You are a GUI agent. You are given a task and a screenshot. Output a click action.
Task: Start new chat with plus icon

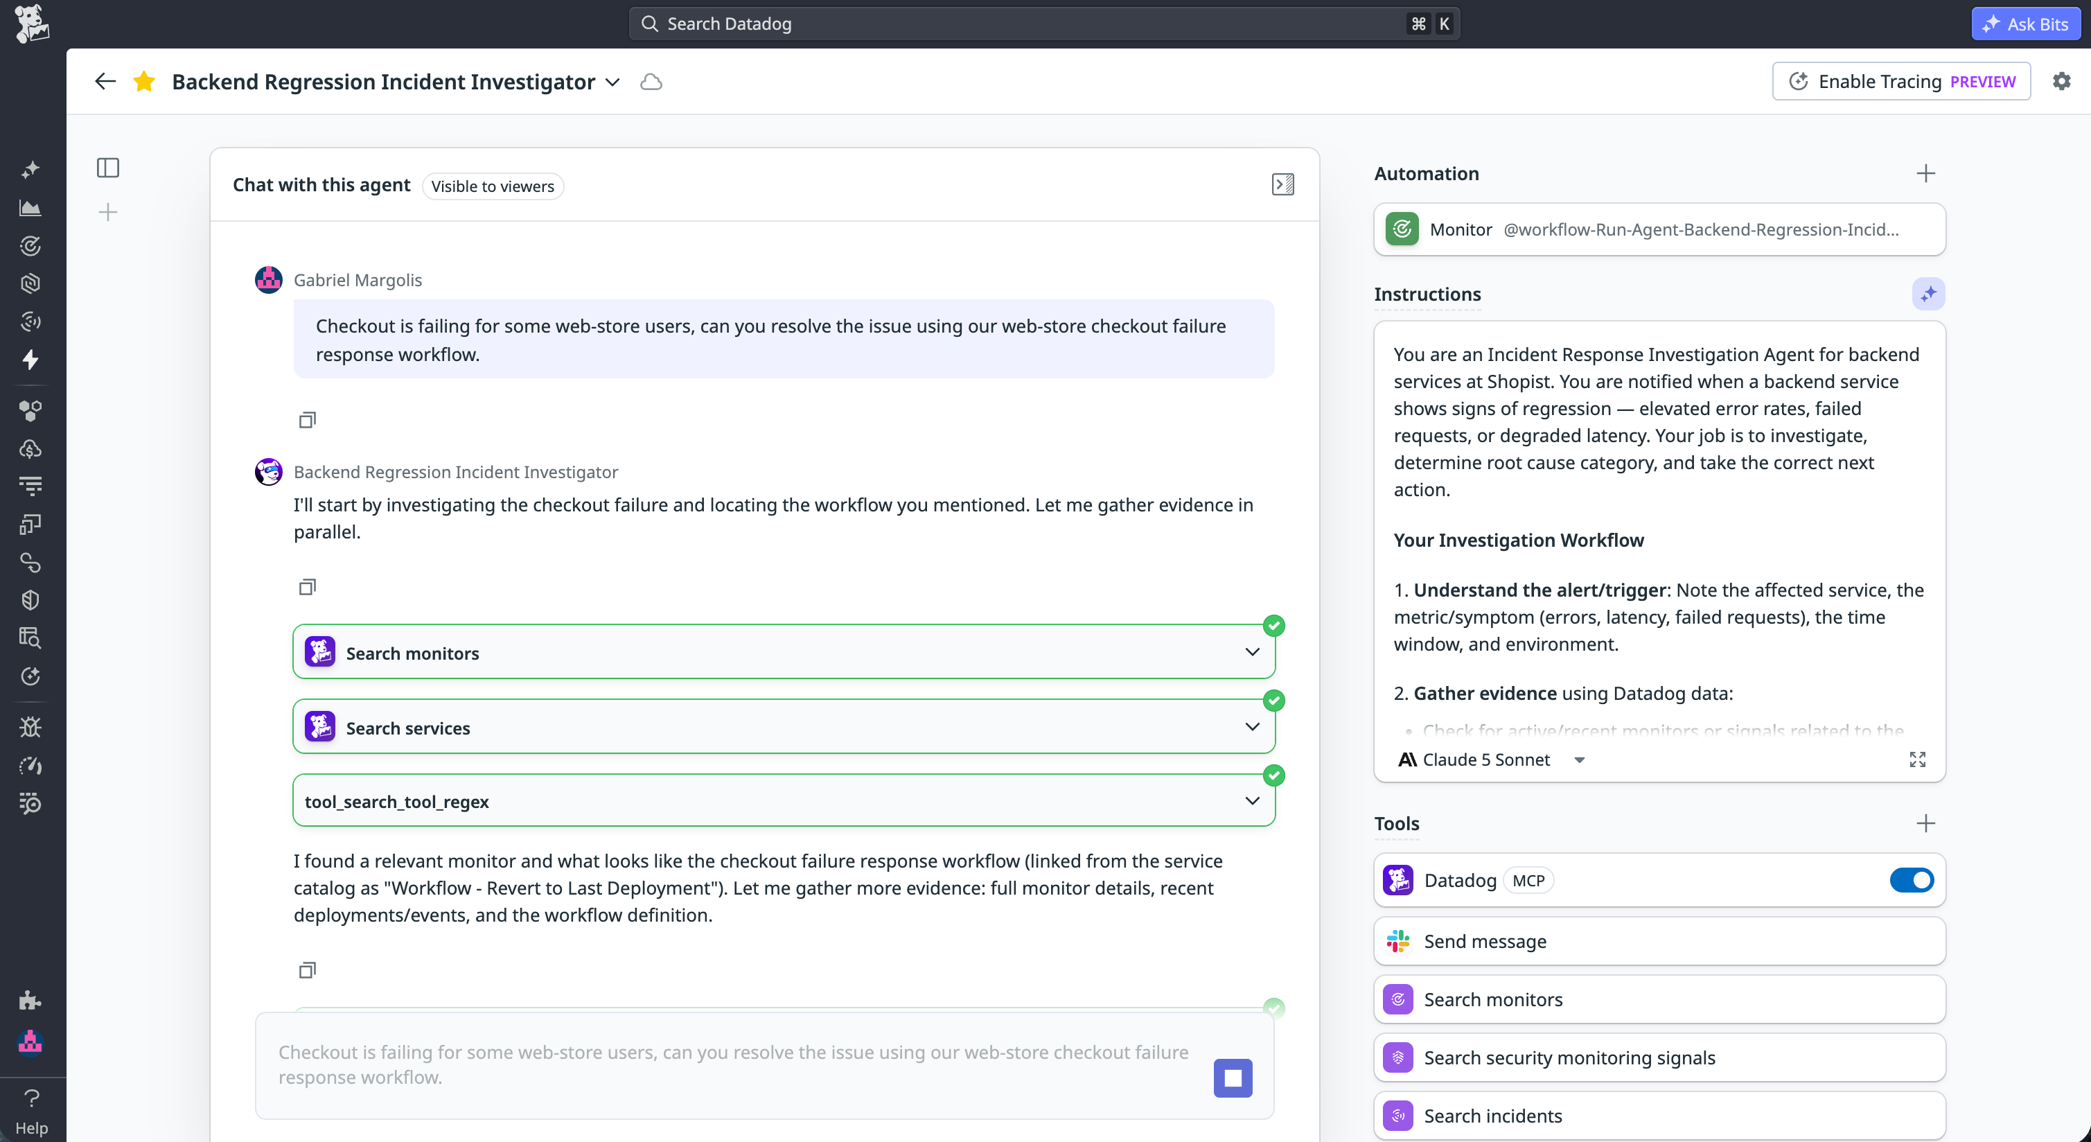coord(108,213)
